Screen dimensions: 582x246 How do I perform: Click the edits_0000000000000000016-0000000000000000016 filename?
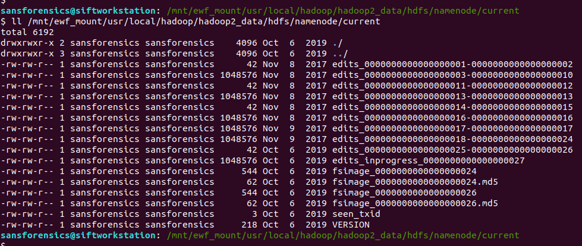tap(452, 118)
